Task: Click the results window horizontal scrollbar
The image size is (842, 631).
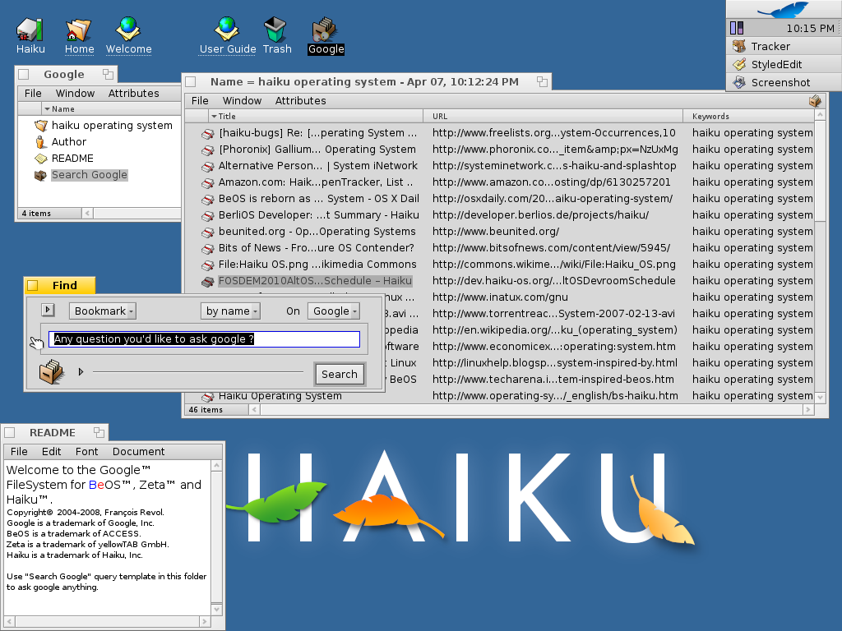Action: pos(532,410)
